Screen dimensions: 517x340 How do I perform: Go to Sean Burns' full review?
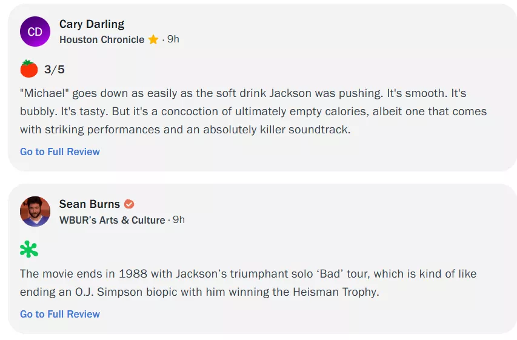(x=60, y=314)
